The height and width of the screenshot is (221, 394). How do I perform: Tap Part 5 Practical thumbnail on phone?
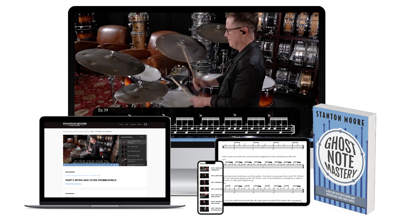204,196
